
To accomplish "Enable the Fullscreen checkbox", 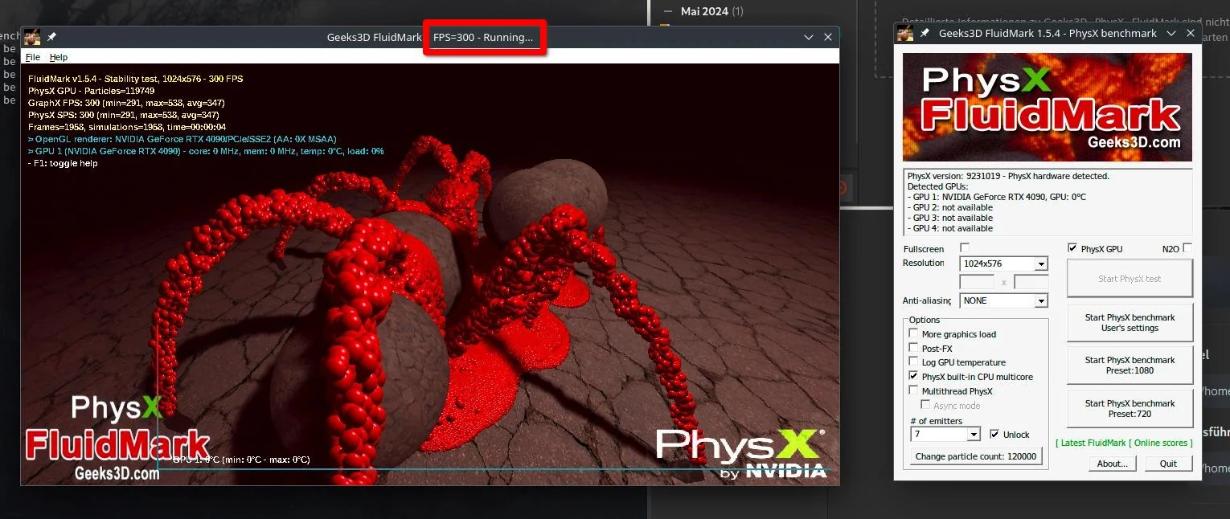I will point(965,248).
